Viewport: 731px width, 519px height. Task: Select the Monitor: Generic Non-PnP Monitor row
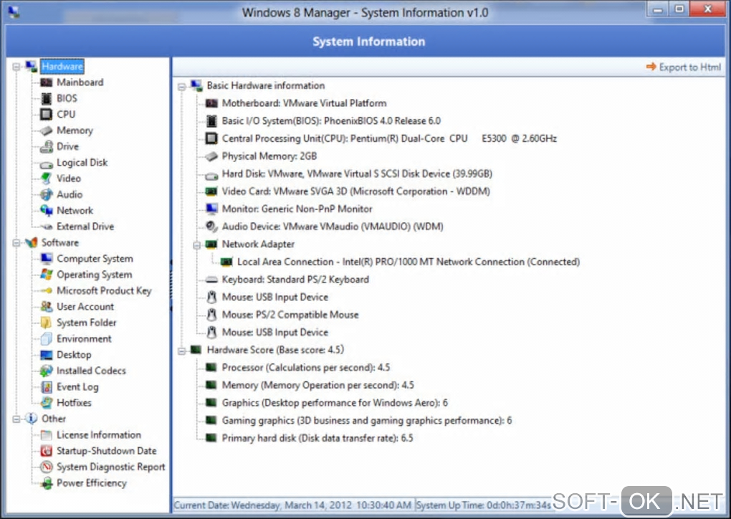click(x=297, y=209)
